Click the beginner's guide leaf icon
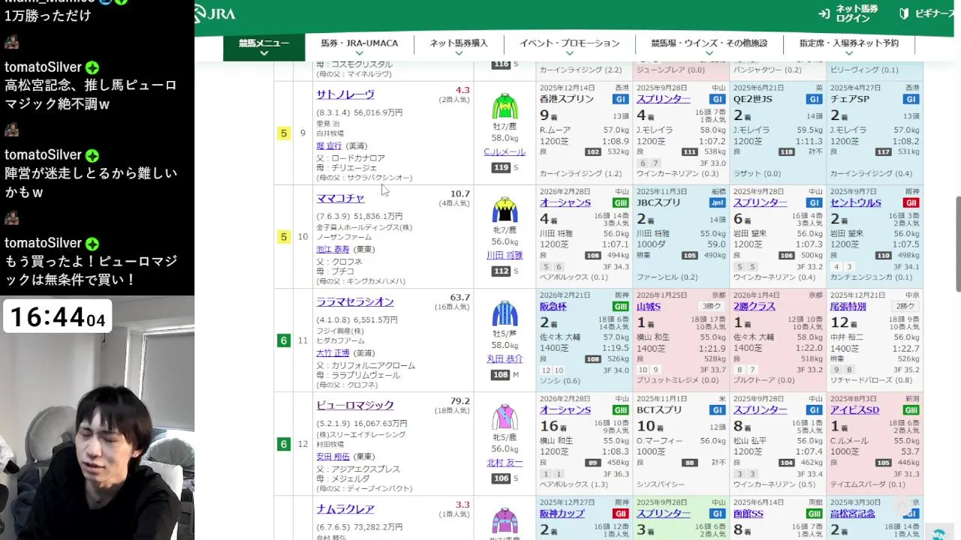 (x=904, y=13)
